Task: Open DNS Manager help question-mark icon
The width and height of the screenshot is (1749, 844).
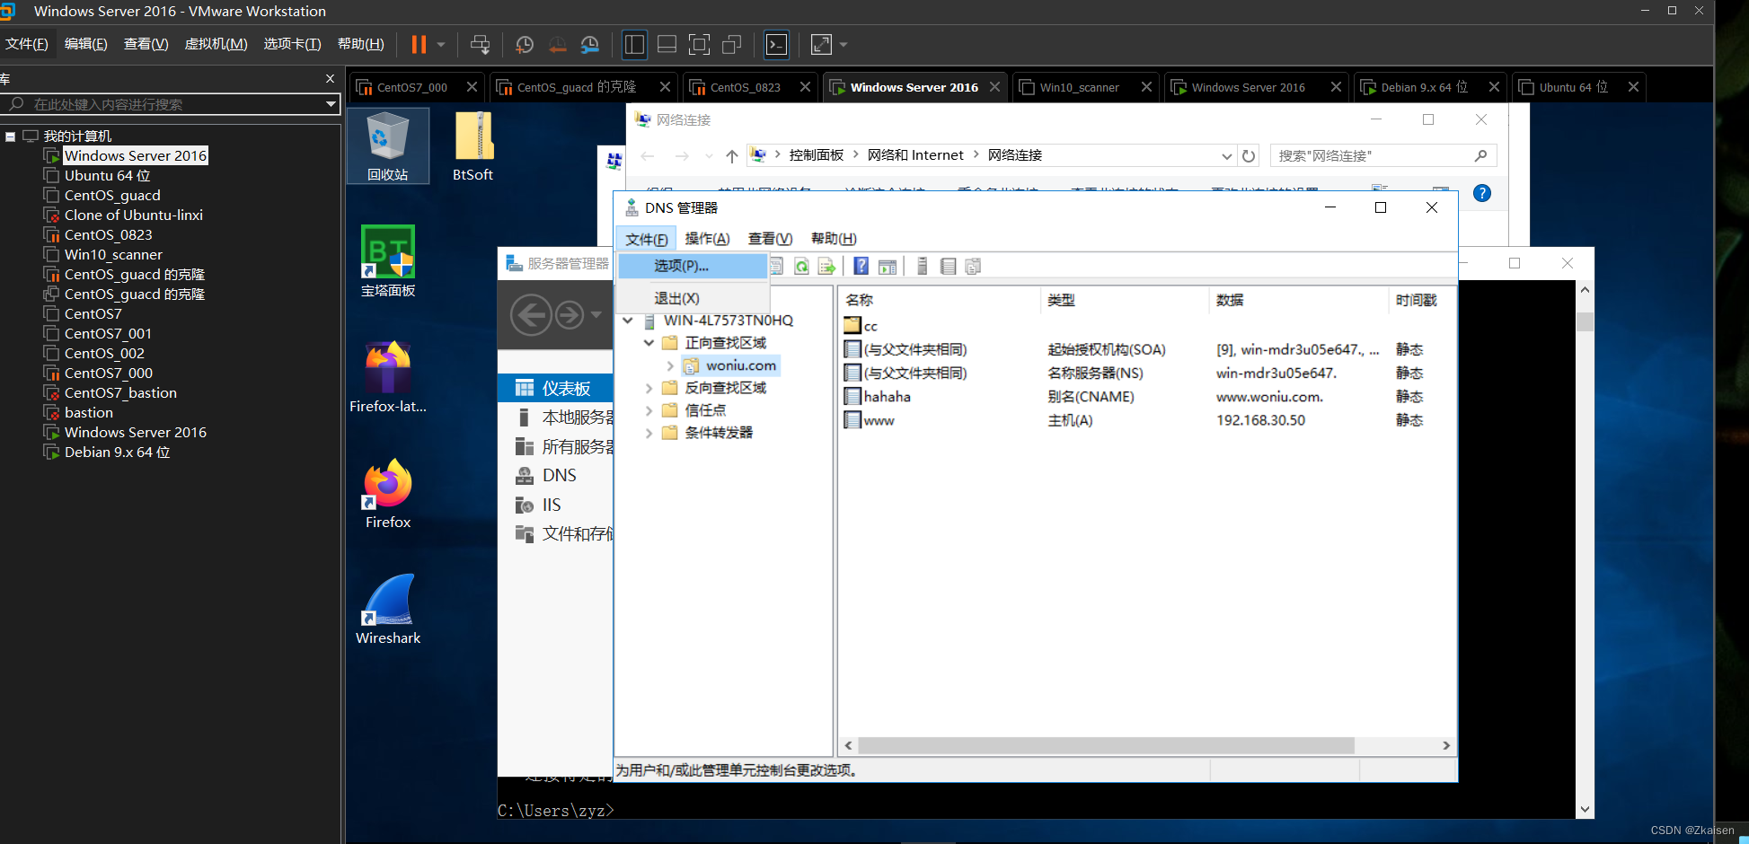Action: 861,266
